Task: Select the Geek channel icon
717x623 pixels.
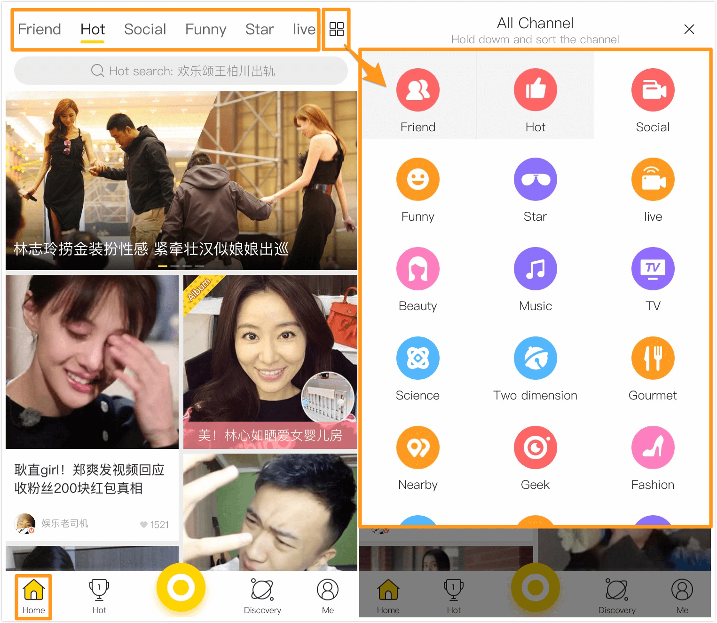Action: click(x=535, y=447)
